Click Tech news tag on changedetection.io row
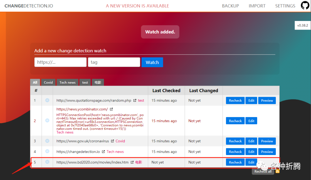 point(115,152)
